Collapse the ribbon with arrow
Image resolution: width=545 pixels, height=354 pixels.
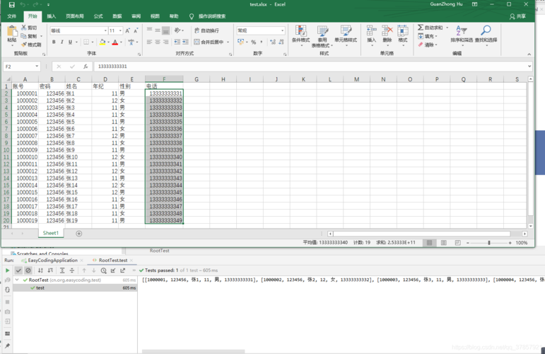(x=529, y=55)
